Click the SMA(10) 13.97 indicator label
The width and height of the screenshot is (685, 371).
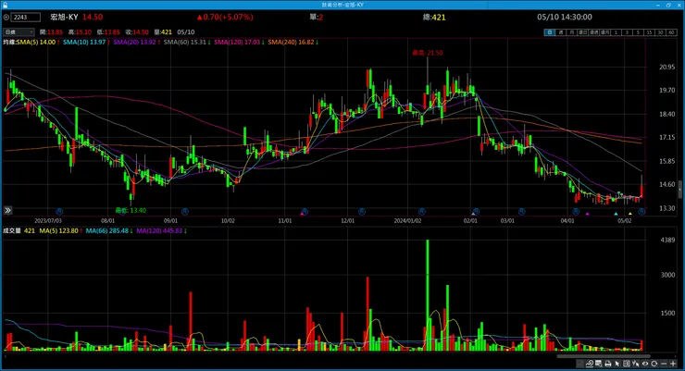pos(84,43)
